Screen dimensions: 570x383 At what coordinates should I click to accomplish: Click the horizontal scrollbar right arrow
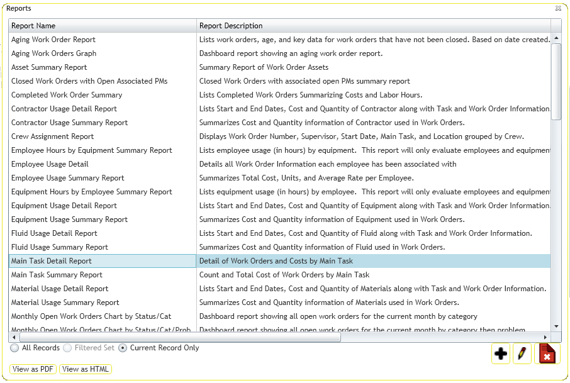tap(546, 337)
